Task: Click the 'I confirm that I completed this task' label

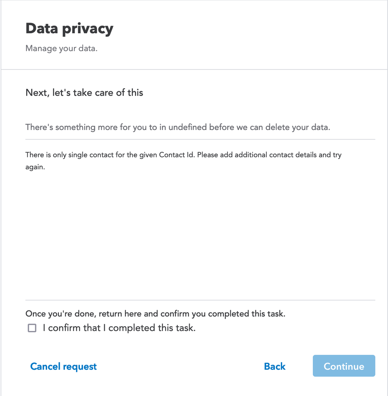Action: 119,328
